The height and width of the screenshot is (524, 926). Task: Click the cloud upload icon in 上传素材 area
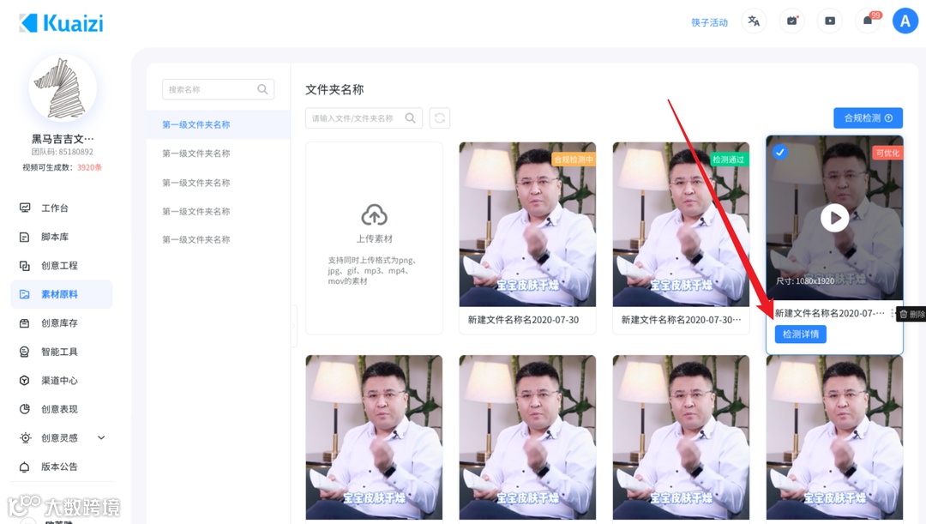point(373,215)
